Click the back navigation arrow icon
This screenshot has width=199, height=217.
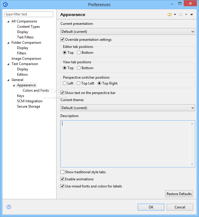tap(170, 14)
